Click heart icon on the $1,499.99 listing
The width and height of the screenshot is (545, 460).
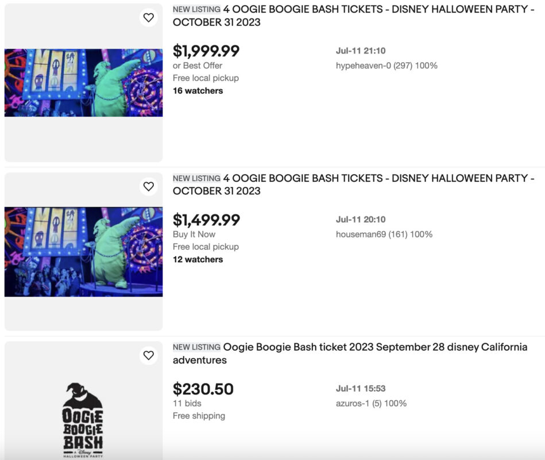(x=149, y=186)
